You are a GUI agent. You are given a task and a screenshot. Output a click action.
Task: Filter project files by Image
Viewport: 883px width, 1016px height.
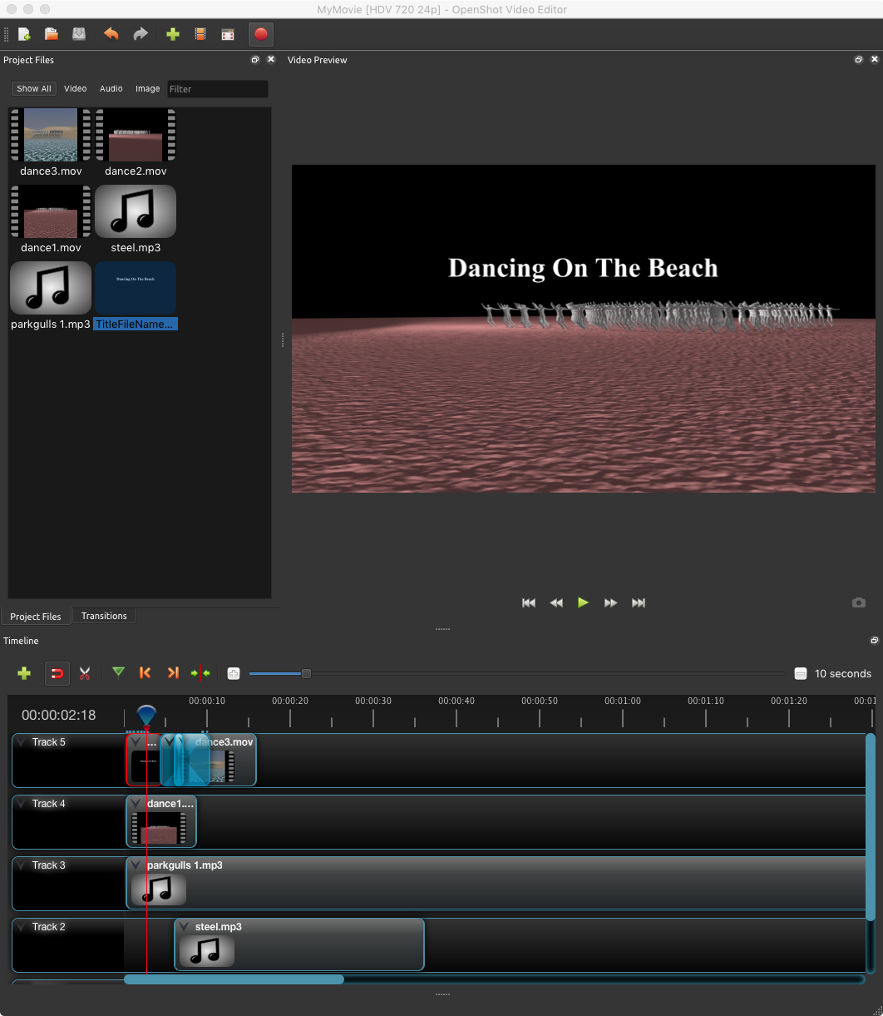pos(148,88)
